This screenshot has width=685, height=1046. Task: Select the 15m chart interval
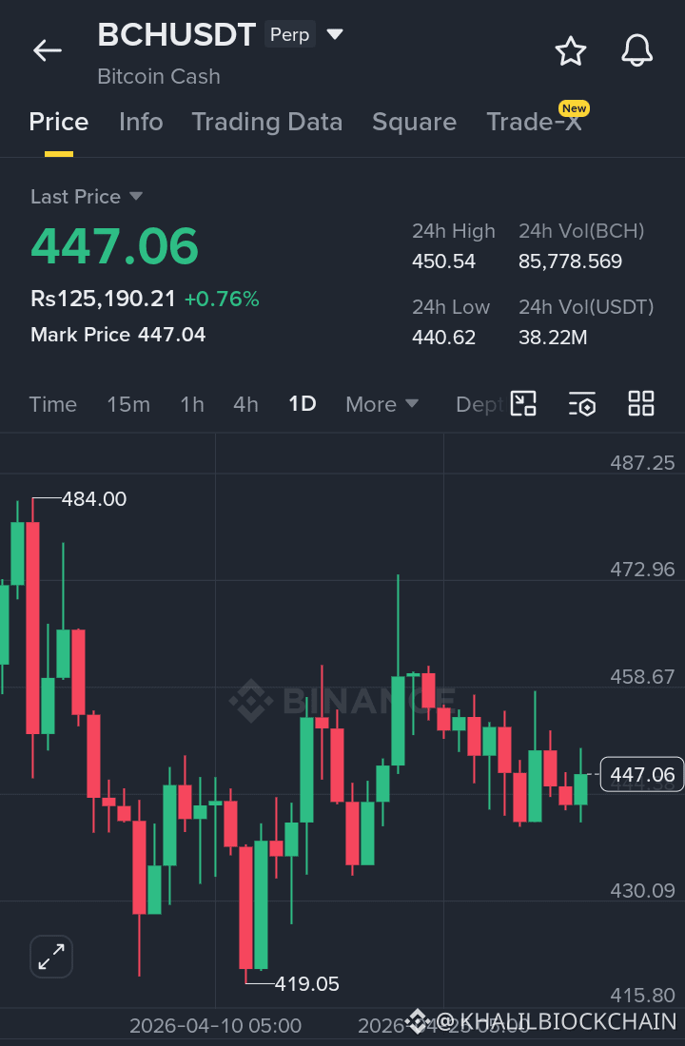pyautogui.click(x=128, y=404)
